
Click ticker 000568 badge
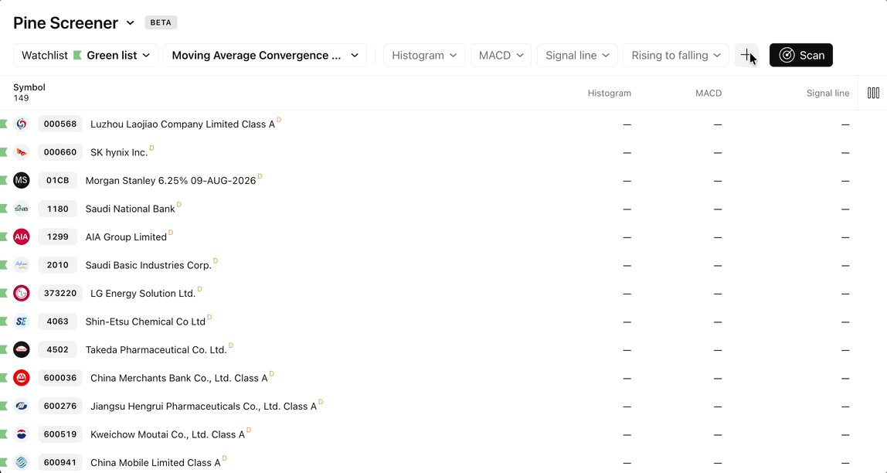coord(60,124)
